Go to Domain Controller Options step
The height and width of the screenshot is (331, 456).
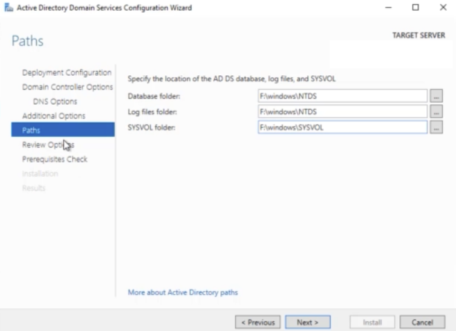(68, 87)
